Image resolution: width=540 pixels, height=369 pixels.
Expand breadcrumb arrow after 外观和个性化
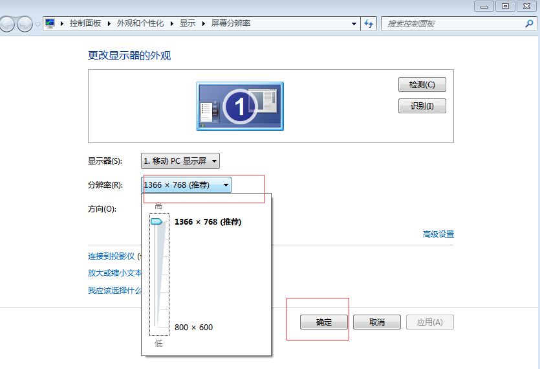point(171,23)
